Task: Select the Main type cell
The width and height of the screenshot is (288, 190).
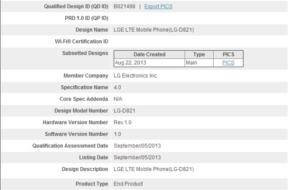Action: tap(191, 63)
